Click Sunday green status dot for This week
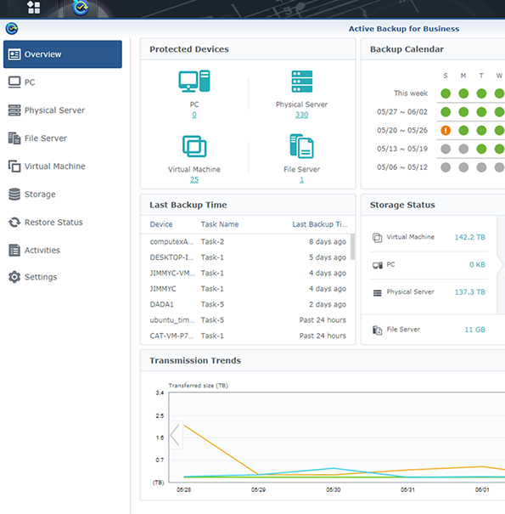Screen dimensions: 505x514 pyautogui.click(x=446, y=93)
